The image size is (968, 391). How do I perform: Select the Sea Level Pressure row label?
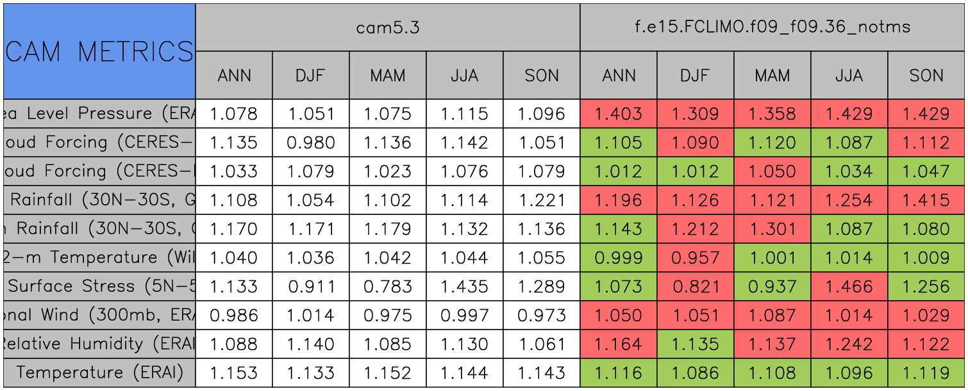[99, 114]
